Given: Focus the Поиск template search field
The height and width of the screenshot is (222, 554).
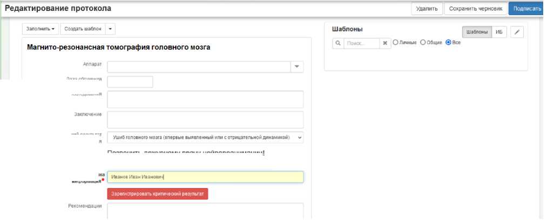Looking at the screenshot, I should click(361, 43).
